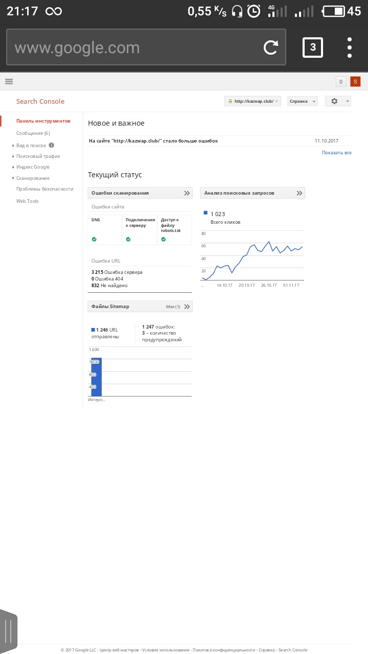
Task: Click the Показать все link
Action: click(336, 153)
